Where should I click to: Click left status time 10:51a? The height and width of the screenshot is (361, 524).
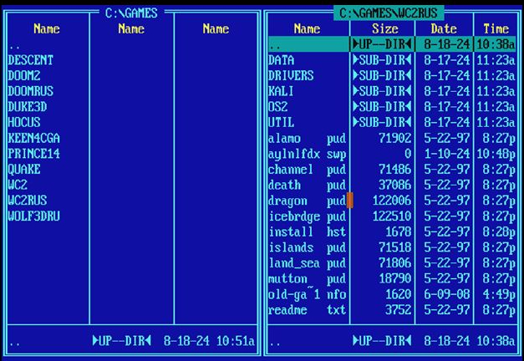tap(236, 341)
